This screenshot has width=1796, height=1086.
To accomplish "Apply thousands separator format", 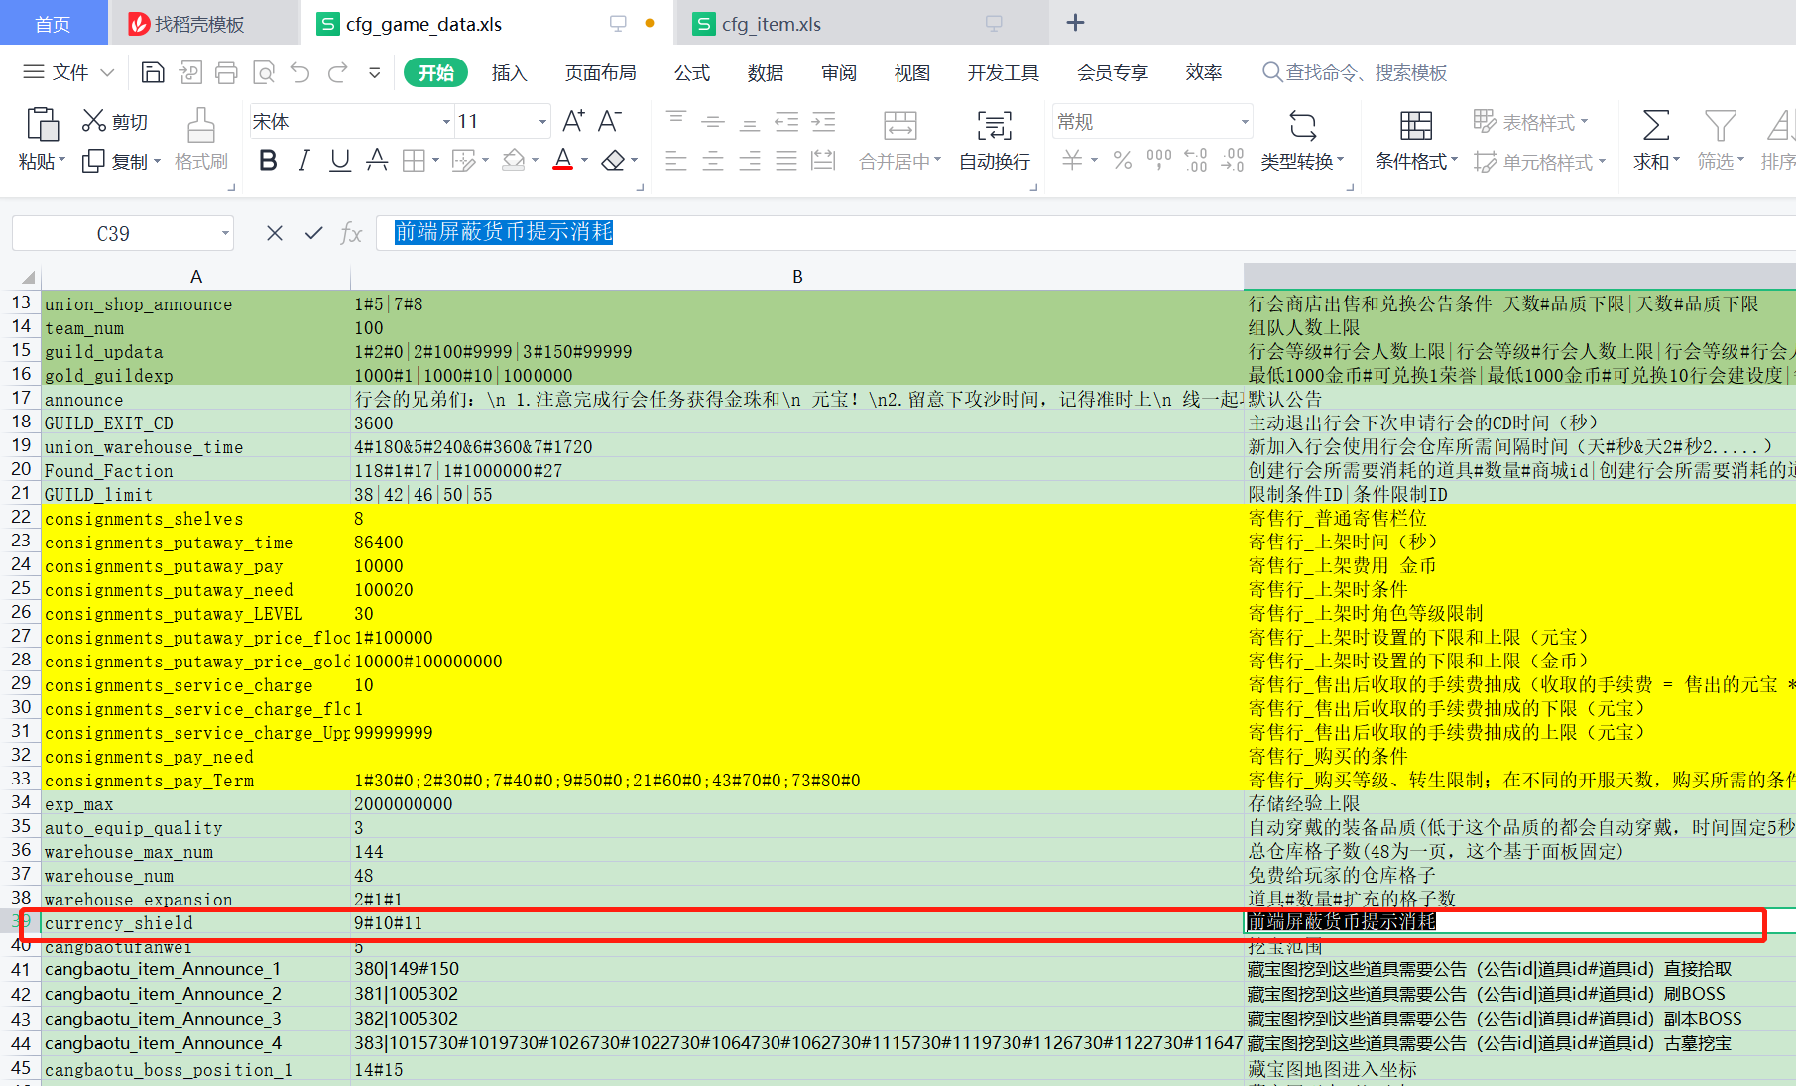I will coord(1158,160).
